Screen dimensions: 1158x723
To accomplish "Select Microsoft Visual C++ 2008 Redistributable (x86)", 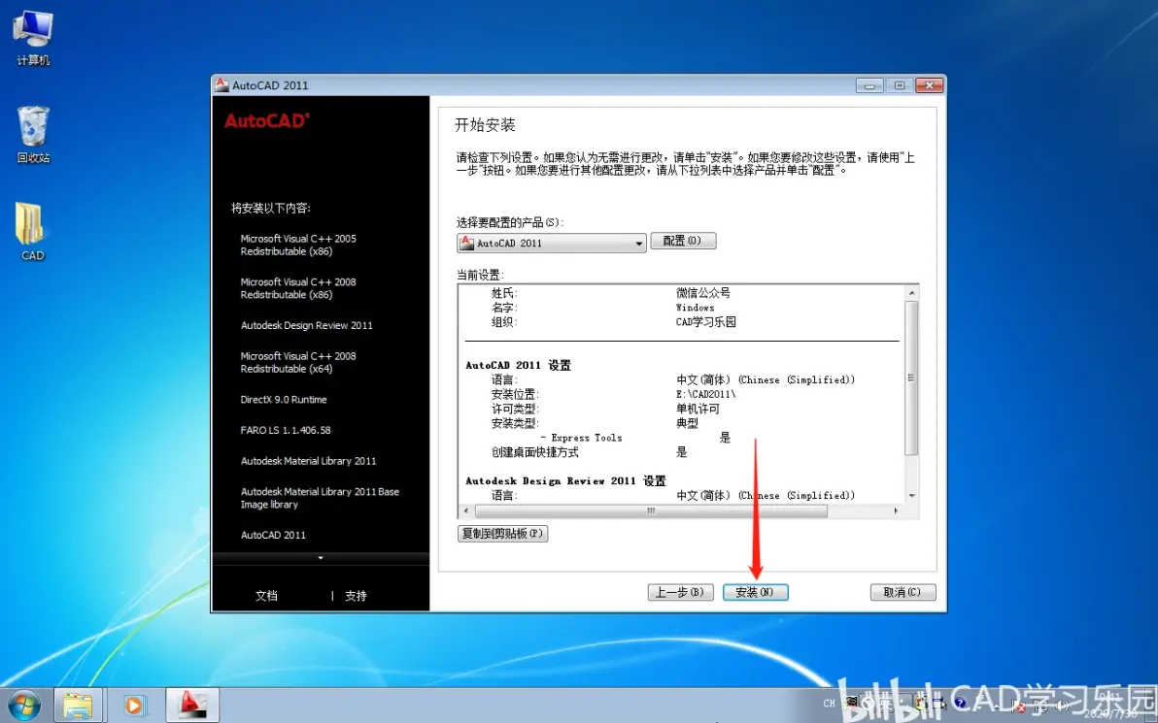I will pyautogui.click(x=298, y=288).
